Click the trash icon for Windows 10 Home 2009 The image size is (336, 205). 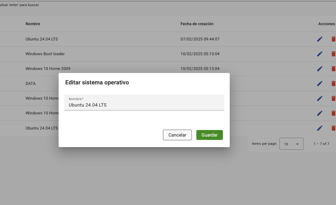point(333,69)
